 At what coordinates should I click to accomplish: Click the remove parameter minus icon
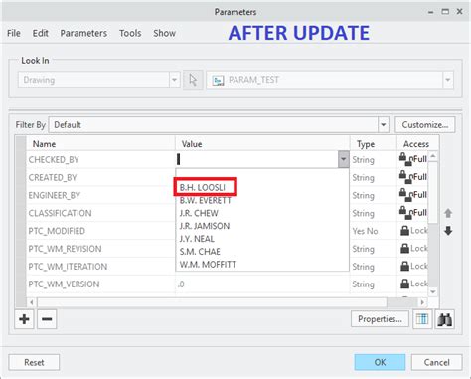click(x=47, y=319)
